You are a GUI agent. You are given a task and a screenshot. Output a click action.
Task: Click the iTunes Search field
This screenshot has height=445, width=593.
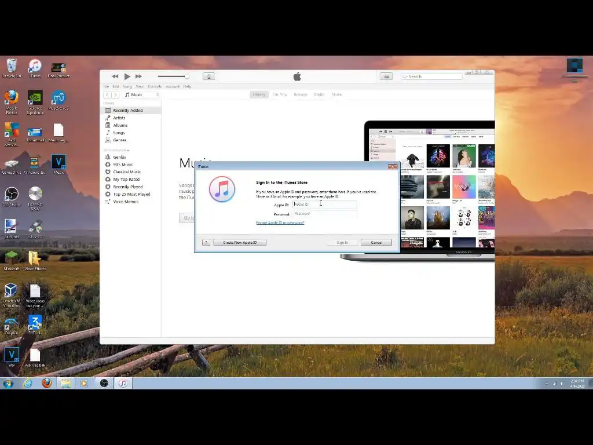tap(431, 76)
